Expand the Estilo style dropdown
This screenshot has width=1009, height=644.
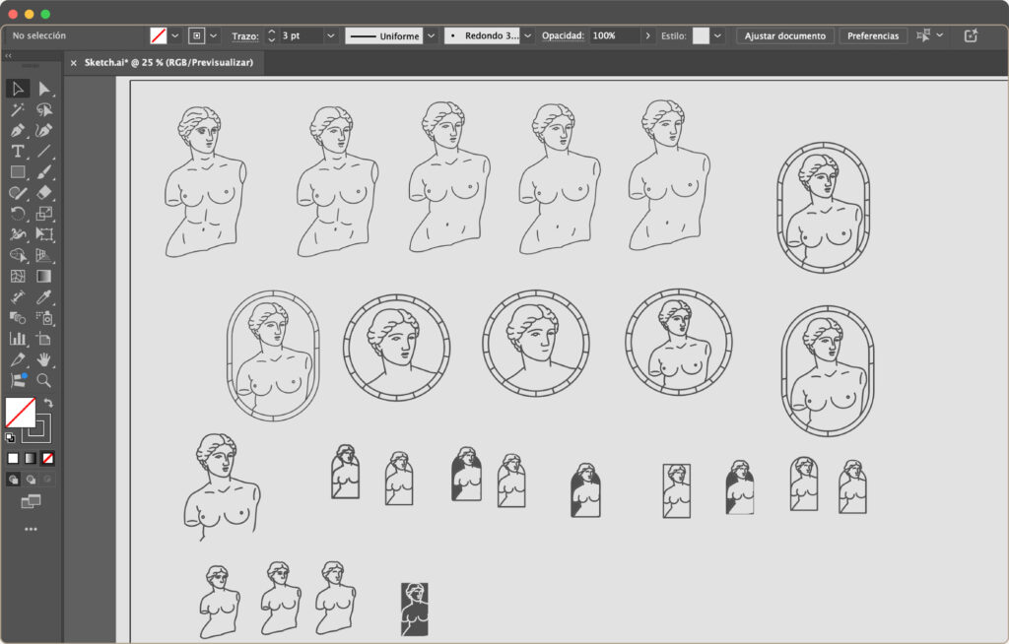[x=718, y=35]
